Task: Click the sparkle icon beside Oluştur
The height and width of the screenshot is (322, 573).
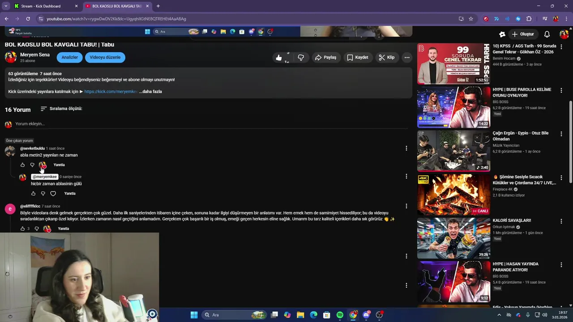Action: (502, 34)
